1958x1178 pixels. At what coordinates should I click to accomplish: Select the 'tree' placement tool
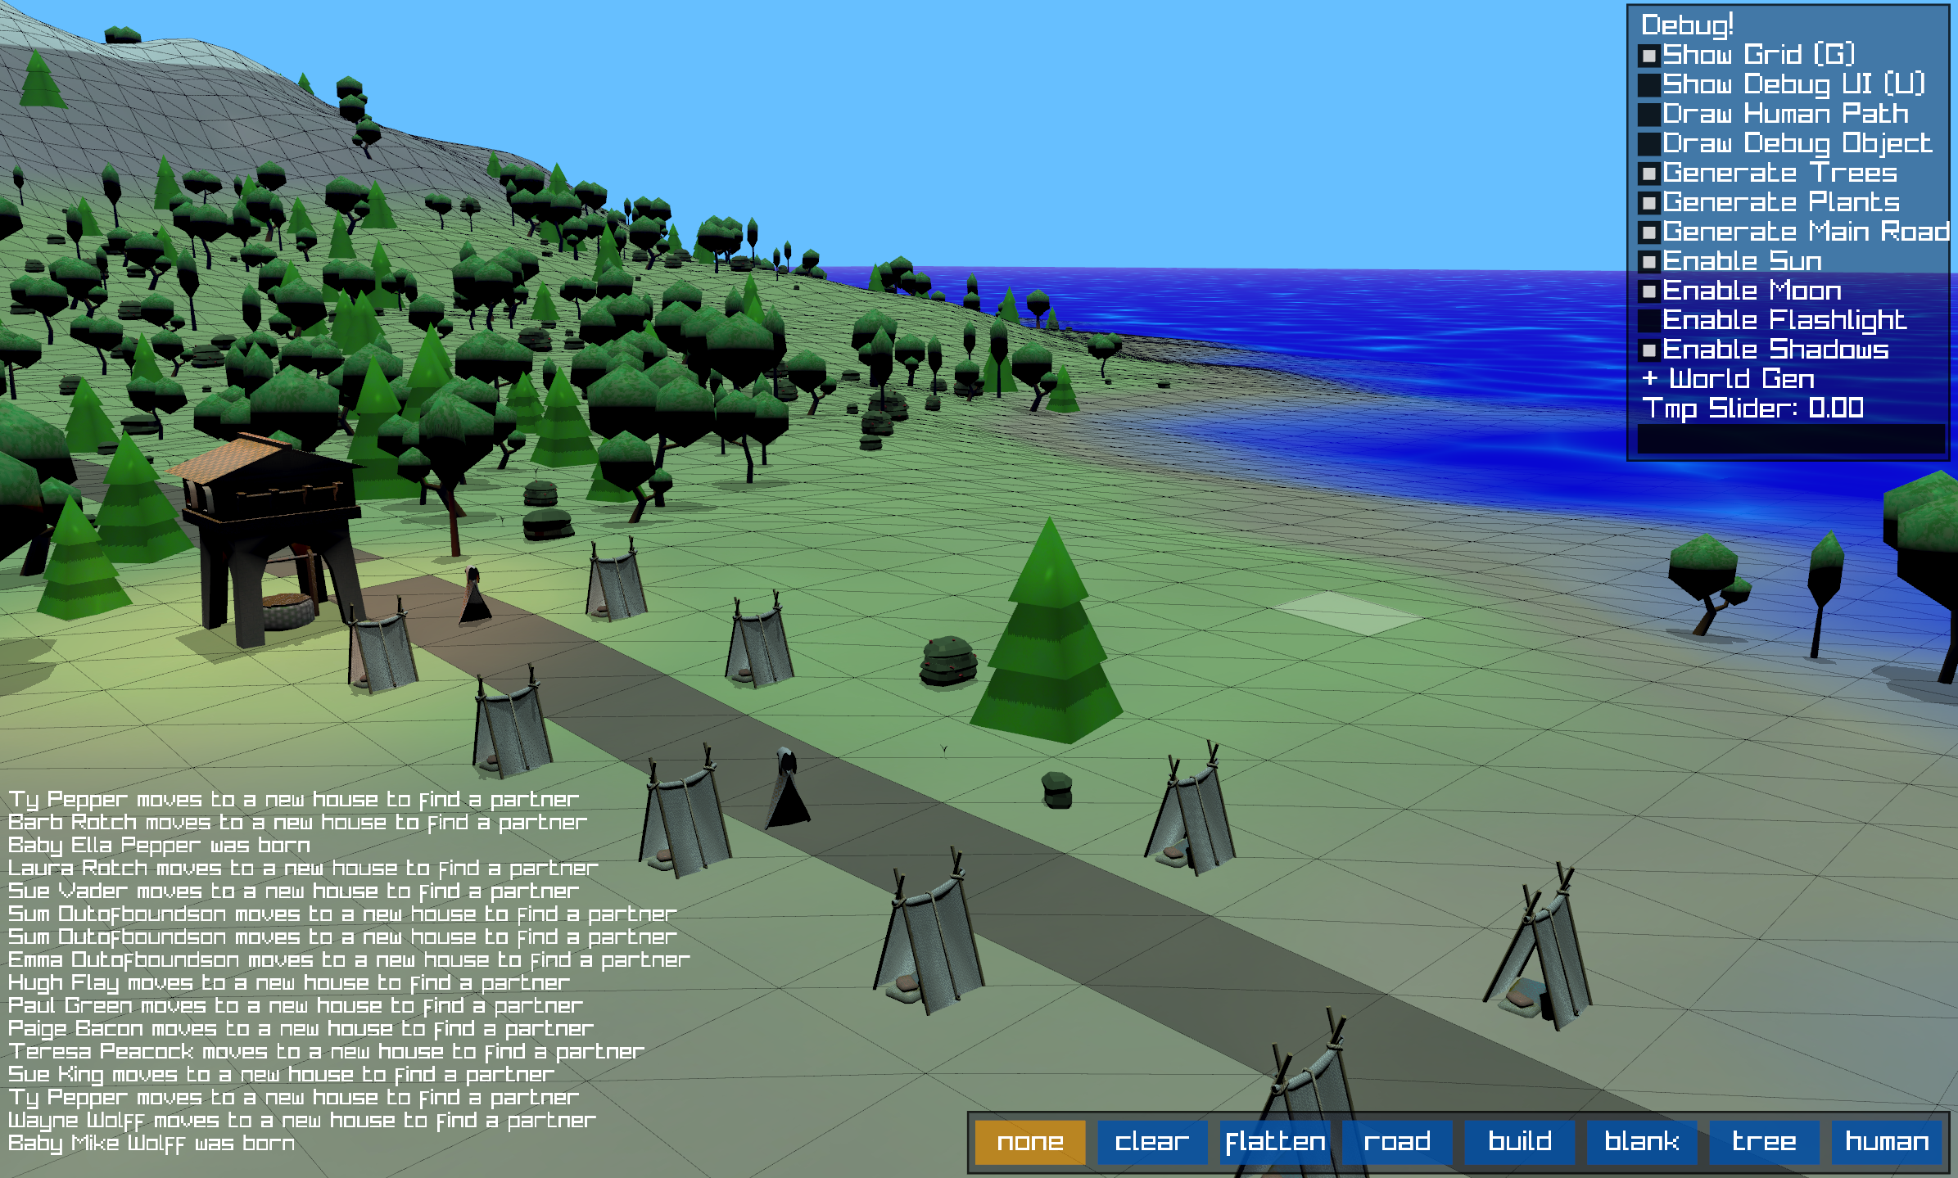pyautogui.click(x=1764, y=1142)
